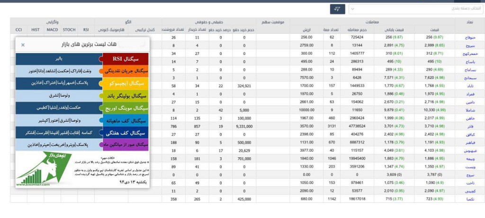Open the وبیمه symbol link
Image resolution: width=485 pixels, height=218 pixels.
tap(470, 159)
